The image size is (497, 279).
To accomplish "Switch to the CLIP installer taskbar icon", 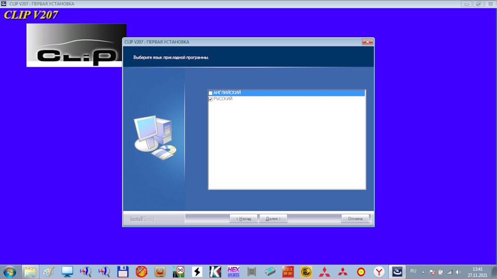I will (x=397, y=272).
